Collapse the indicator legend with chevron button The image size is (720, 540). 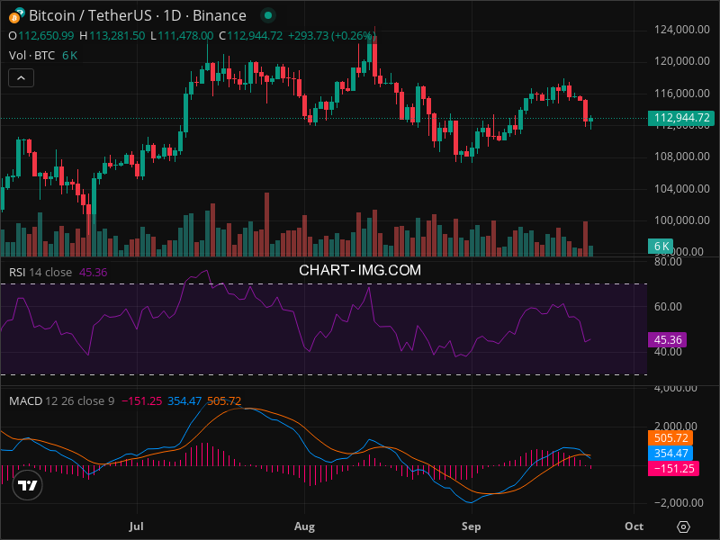pyautogui.click(x=22, y=78)
